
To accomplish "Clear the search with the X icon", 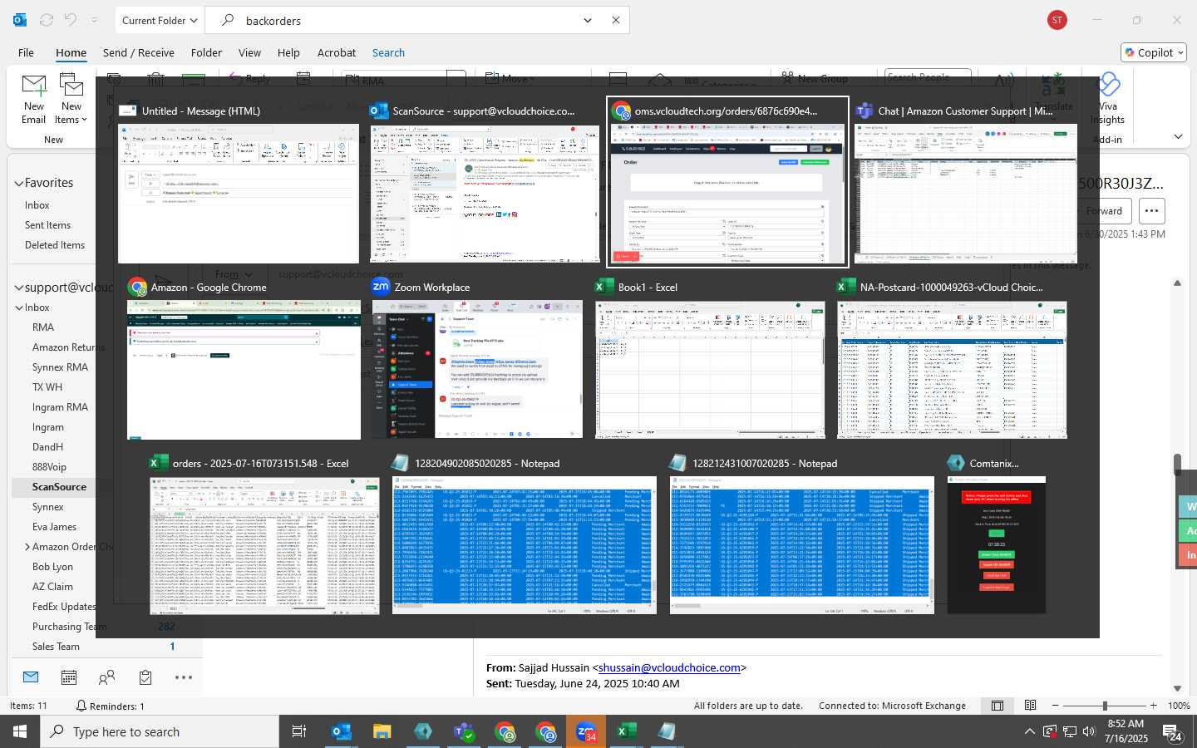I will coord(616,20).
